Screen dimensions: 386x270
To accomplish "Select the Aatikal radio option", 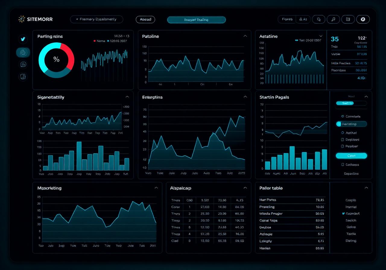I will coord(343,133).
